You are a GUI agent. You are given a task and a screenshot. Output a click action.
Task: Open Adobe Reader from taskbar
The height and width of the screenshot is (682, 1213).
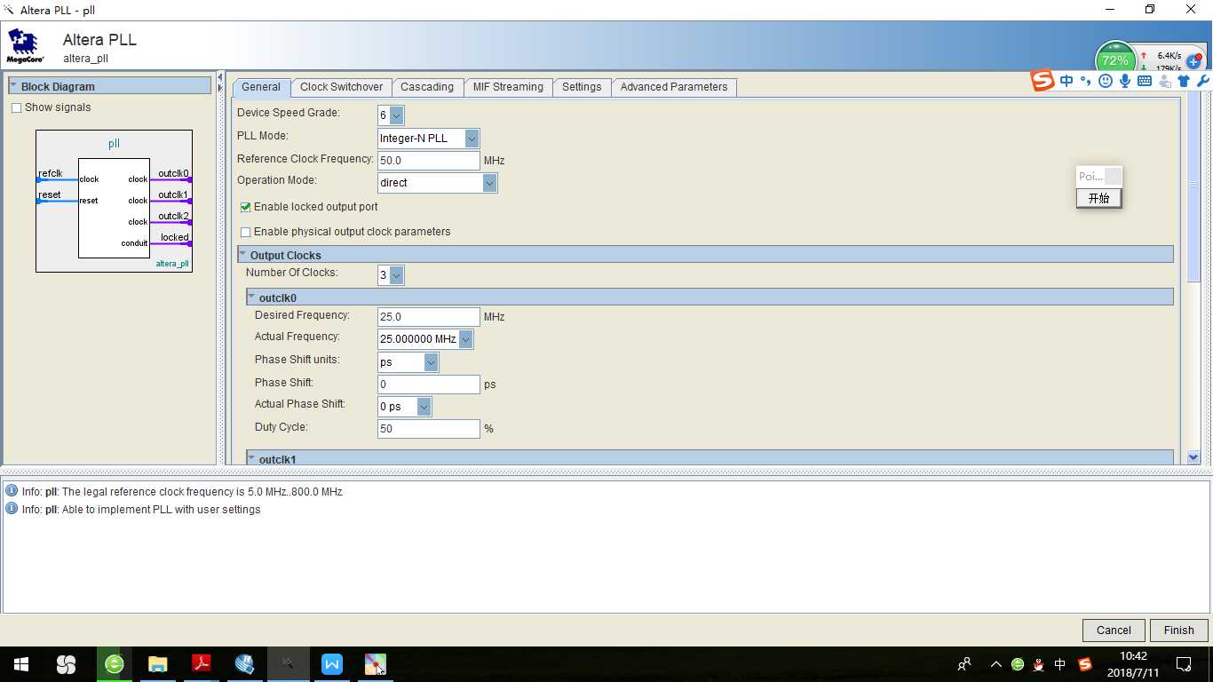202,664
